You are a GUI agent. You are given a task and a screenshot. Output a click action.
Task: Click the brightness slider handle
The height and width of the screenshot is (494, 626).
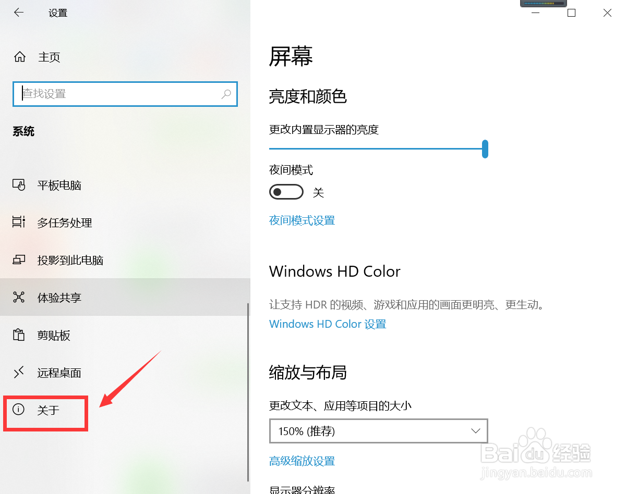[x=485, y=149]
